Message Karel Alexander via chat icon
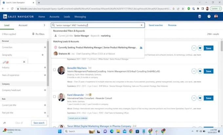The width and height of the screenshot is (223, 135). [200, 98]
